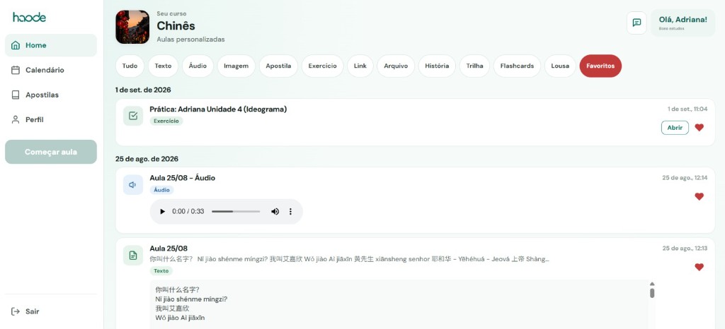This screenshot has width=725, height=329.
Task: Filter by História
Action: [x=437, y=66]
